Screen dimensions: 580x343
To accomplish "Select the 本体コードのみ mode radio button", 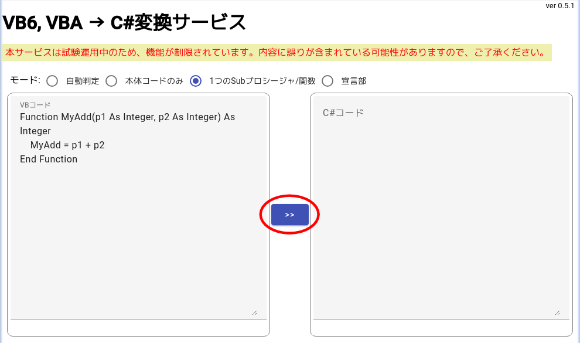I will pyautogui.click(x=111, y=81).
